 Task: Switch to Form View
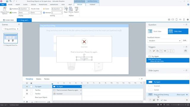[158, 32]
